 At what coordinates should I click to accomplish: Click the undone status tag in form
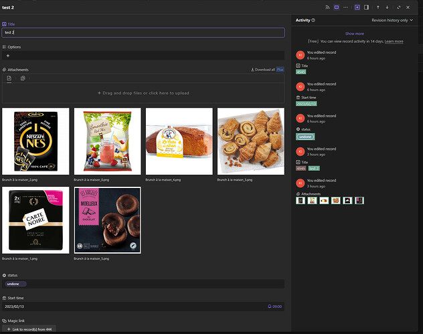[x=15, y=284]
